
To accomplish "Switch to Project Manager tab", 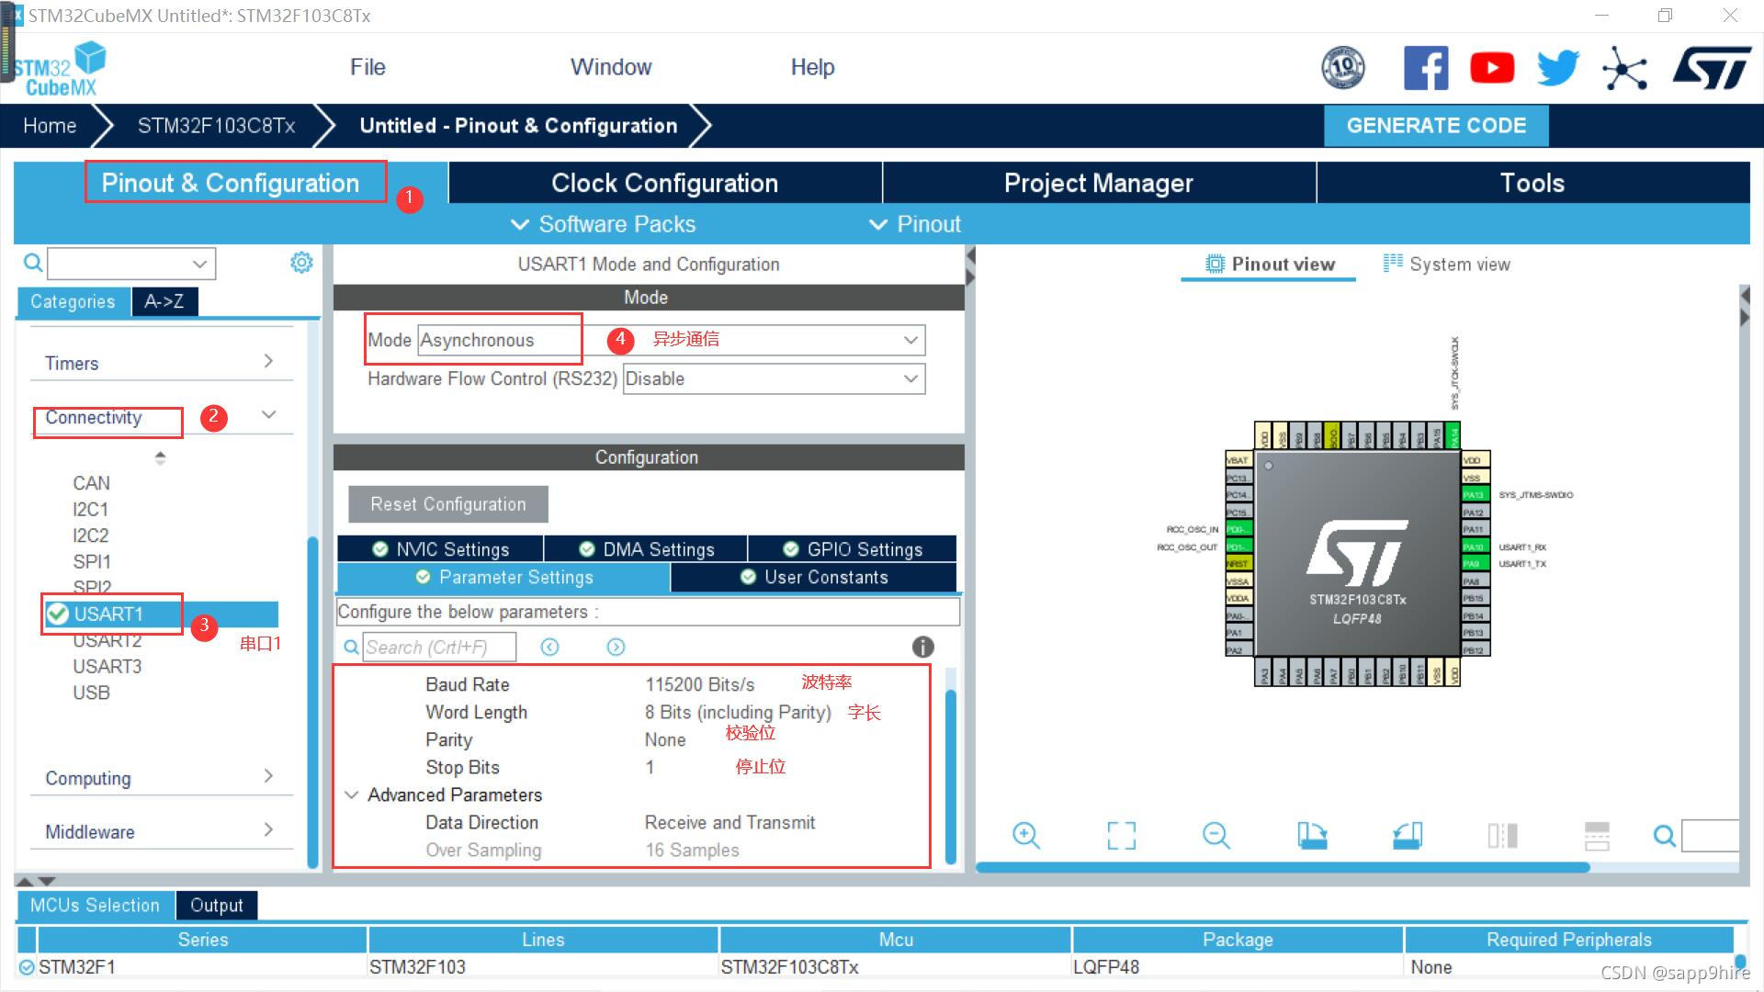I will [1099, 183].
